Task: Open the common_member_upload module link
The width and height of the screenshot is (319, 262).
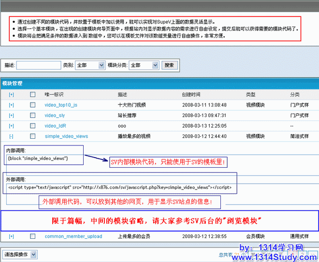Action: point(73,236)
